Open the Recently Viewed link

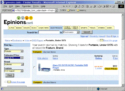pos(97,36)
